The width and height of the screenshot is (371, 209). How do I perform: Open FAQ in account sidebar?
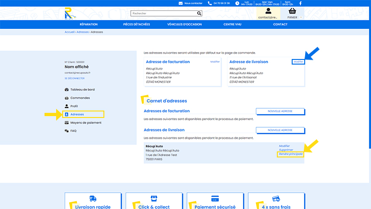coord(73,131)
